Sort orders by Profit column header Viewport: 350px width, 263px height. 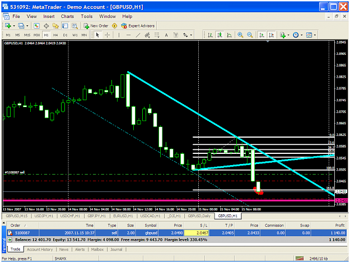[340, 226]
